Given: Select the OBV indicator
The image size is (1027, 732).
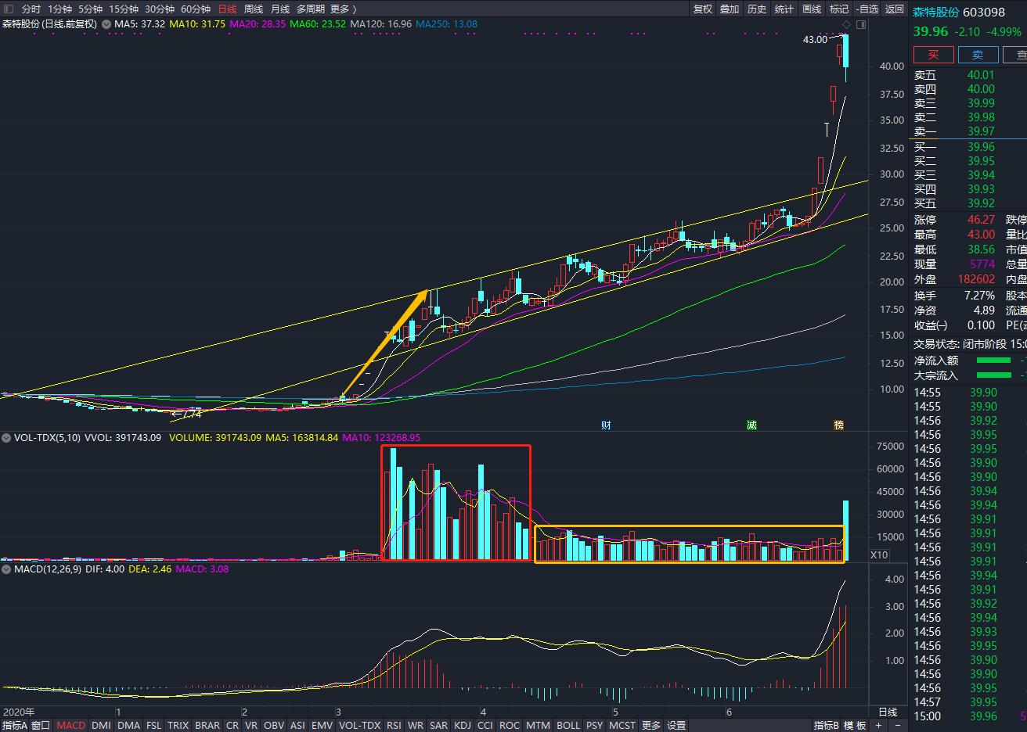Looking at the screenshot, I should point(274,725).
